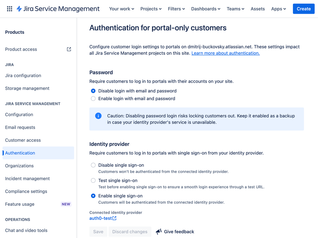The image size is (318, 238).
Task: Open Email requests settings
Action: (38, 127)
